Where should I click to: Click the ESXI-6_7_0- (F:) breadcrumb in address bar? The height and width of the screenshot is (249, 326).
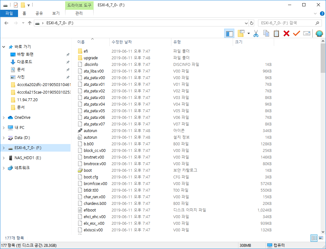60,23
